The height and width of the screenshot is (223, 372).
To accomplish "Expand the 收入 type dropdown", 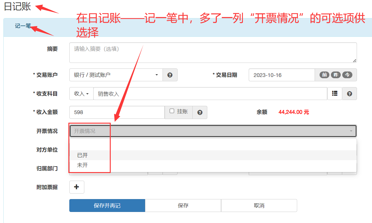I will (x=81, y=94).
